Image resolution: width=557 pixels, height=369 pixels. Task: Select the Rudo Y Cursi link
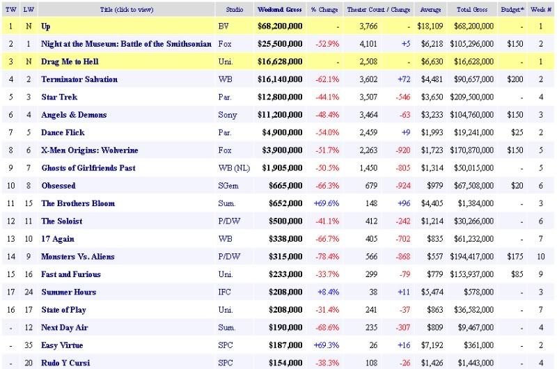pyautogui.click(x=65, y=363)
